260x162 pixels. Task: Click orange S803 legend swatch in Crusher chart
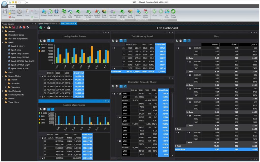pyautogui.click(x=39, y=51)
